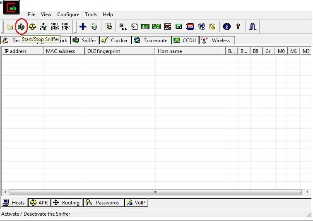This screenshot has width=313, height=221.
Task: Click the purple exit icon
Action: pyautogui.click(x=253, y=26)
